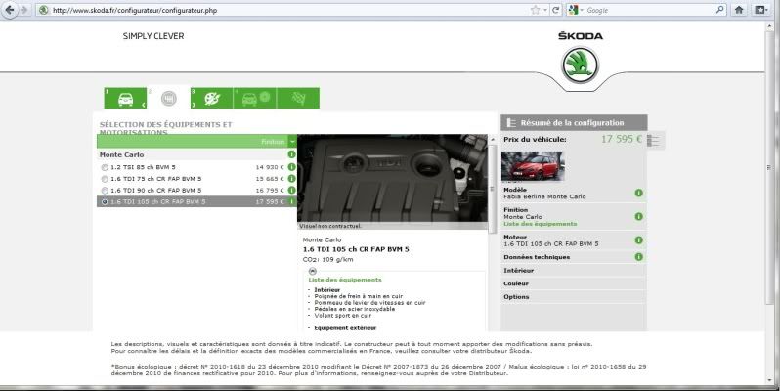The image size is (780, 391).
Task: Choose the 1.6 TDI 90 ch CR FAP engine
Action: tap(105, 191)
